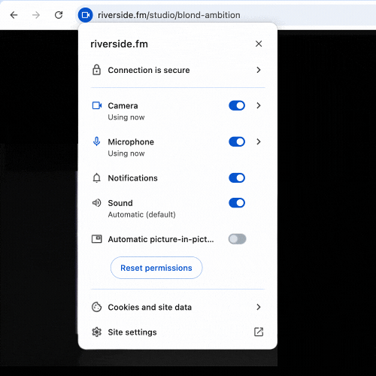Click the Reset permissions button
The image size is (376, 376).
tap(156, 268)
